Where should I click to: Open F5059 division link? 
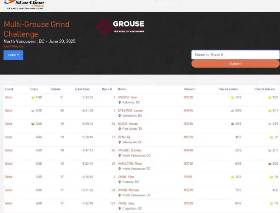point(188,177)
